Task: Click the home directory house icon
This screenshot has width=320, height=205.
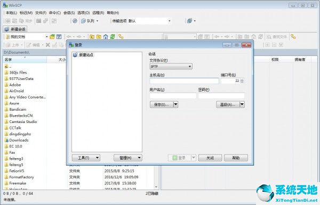Action: [x=106, y=37]
